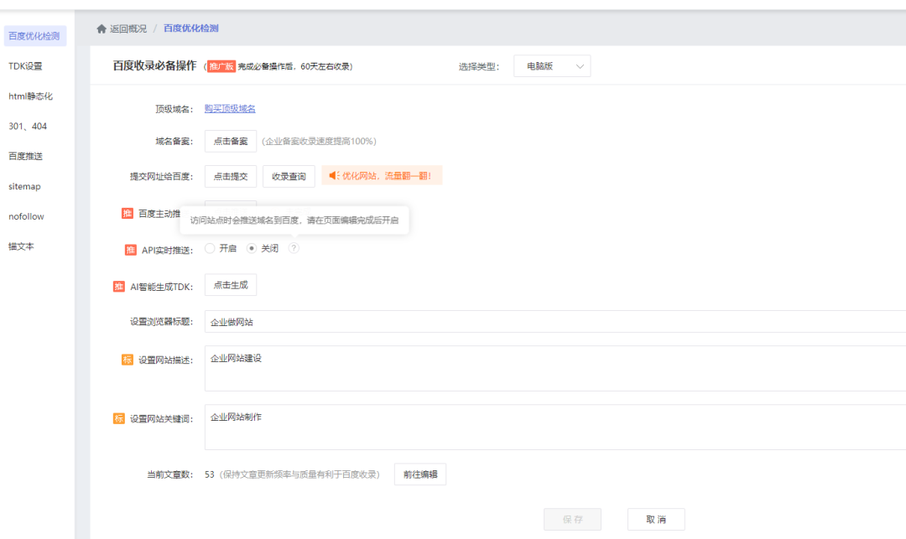Select the 关闭 radio for API实时推送
The height and width of the screenshot is (539, 906).
pos(253,248)
